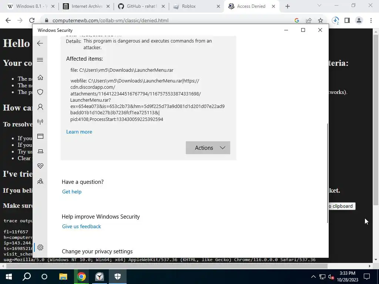Click Chrome back arrow
The width and height of the screenshot is (379, 284).
[8, 20]
